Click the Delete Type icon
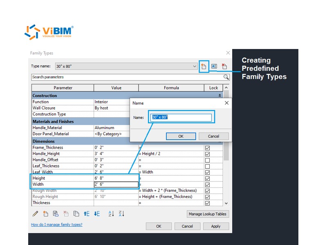The image size is (327, 245). [224, 66]
